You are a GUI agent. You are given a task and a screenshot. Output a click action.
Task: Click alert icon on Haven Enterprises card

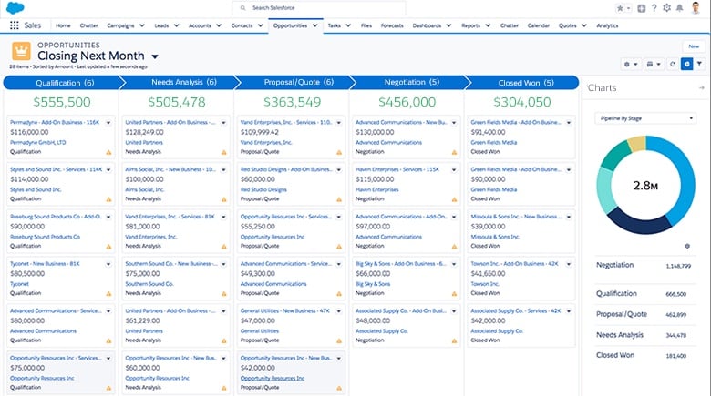click(x=454, y=199)
